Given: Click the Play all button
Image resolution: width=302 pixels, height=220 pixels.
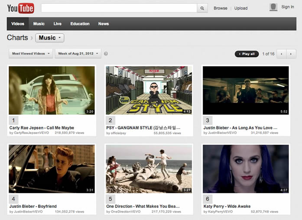Looking at the screenshot, I should point(247,54).
